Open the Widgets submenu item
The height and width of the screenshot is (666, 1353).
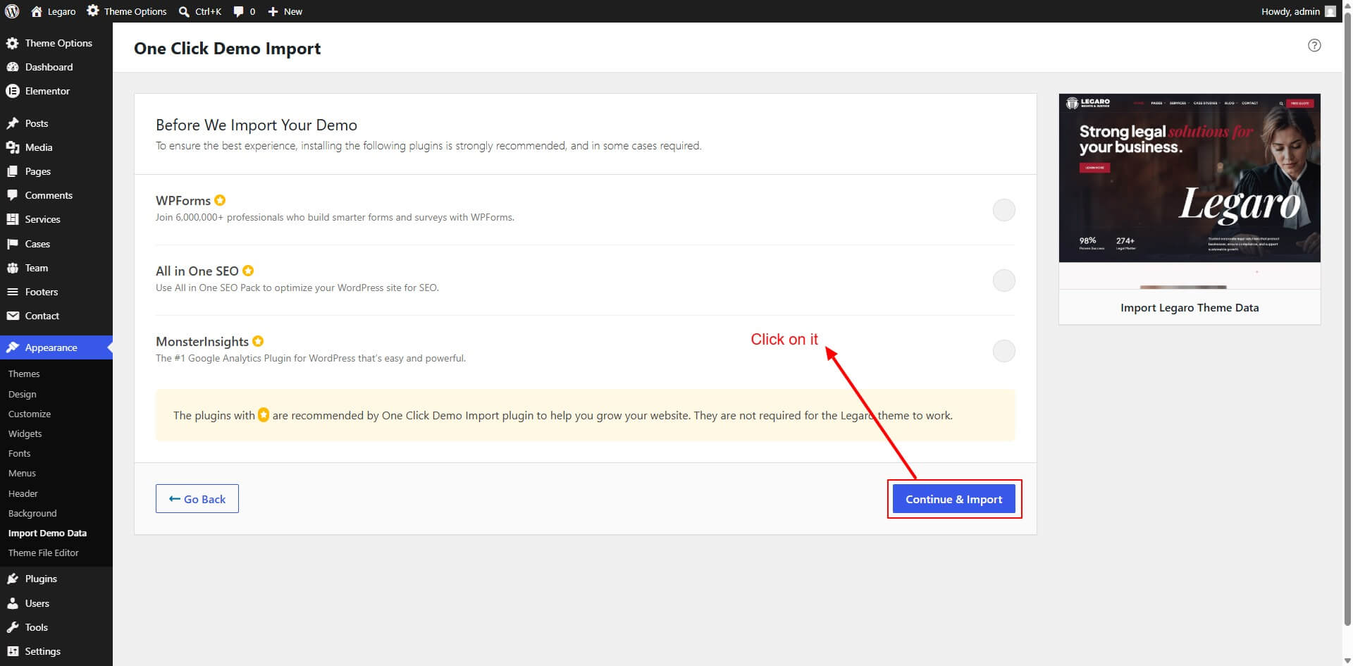[25, 433]
